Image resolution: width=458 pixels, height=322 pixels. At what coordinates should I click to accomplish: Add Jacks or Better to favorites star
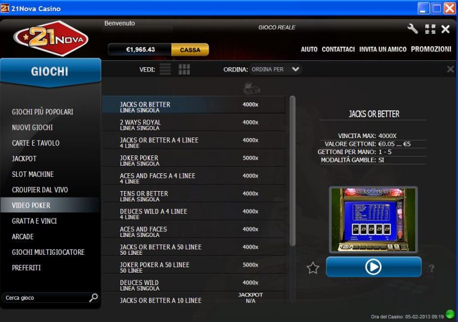(x=312, y=268)
